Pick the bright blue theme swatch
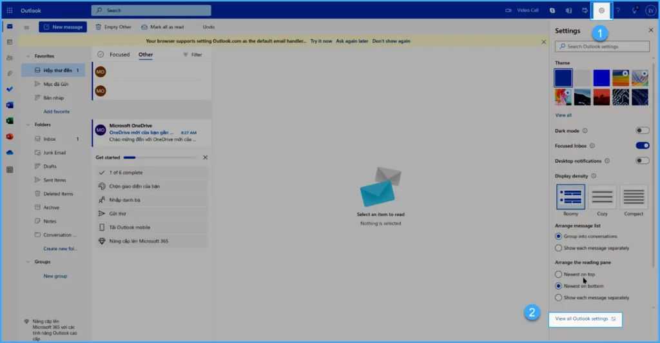 pyautogui.click(x=601, y=78)
